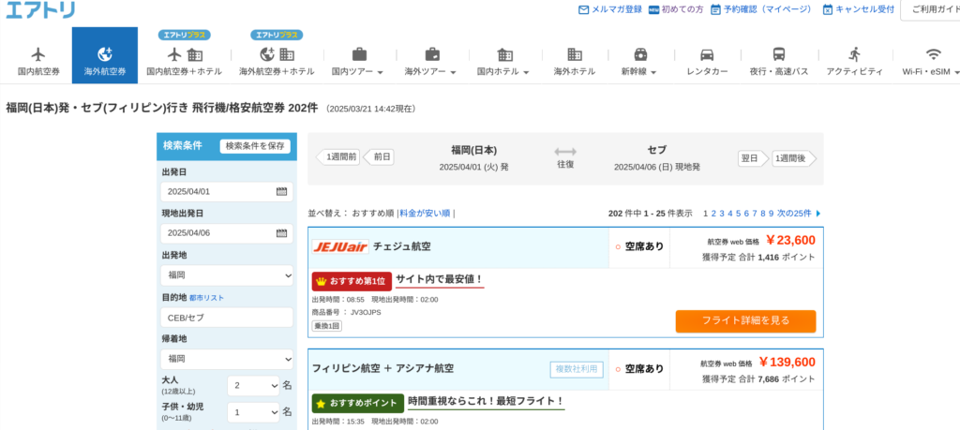Screen dimensions: 960x430
Task: Sort results by 料金が安い順
Action: pyautogui.click(x=425, y=214)
